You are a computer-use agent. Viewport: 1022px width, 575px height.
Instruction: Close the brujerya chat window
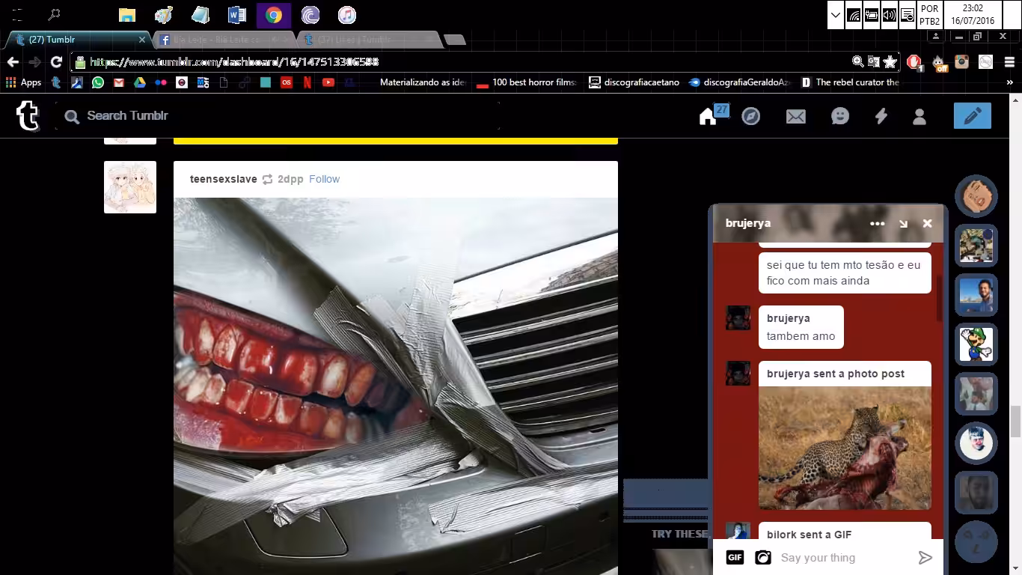(x=928, y=223)
